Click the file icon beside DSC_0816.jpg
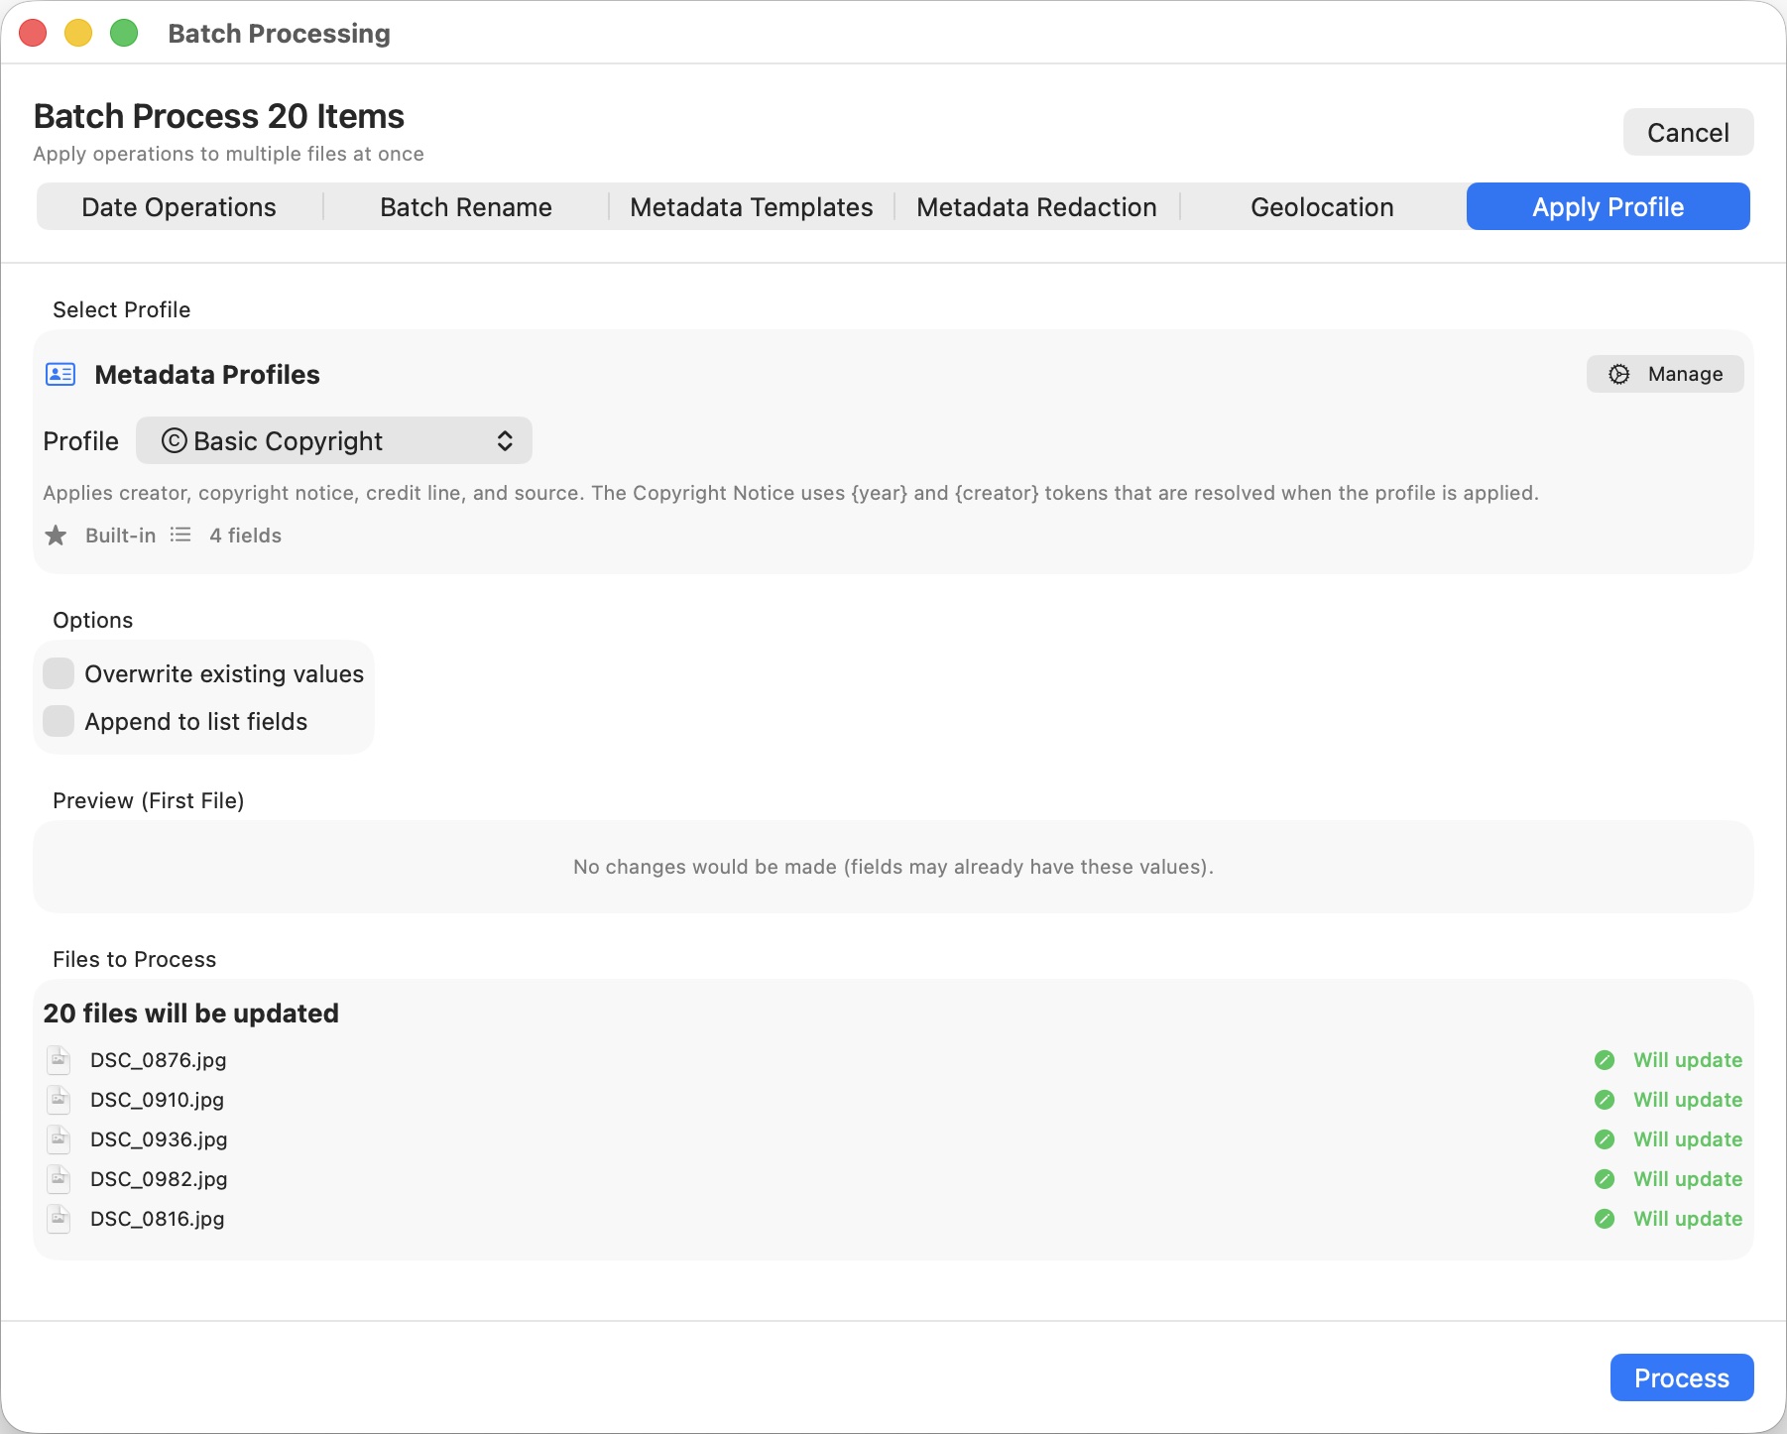The width and height of the screenshot is (1787, 1434). 59,1219
